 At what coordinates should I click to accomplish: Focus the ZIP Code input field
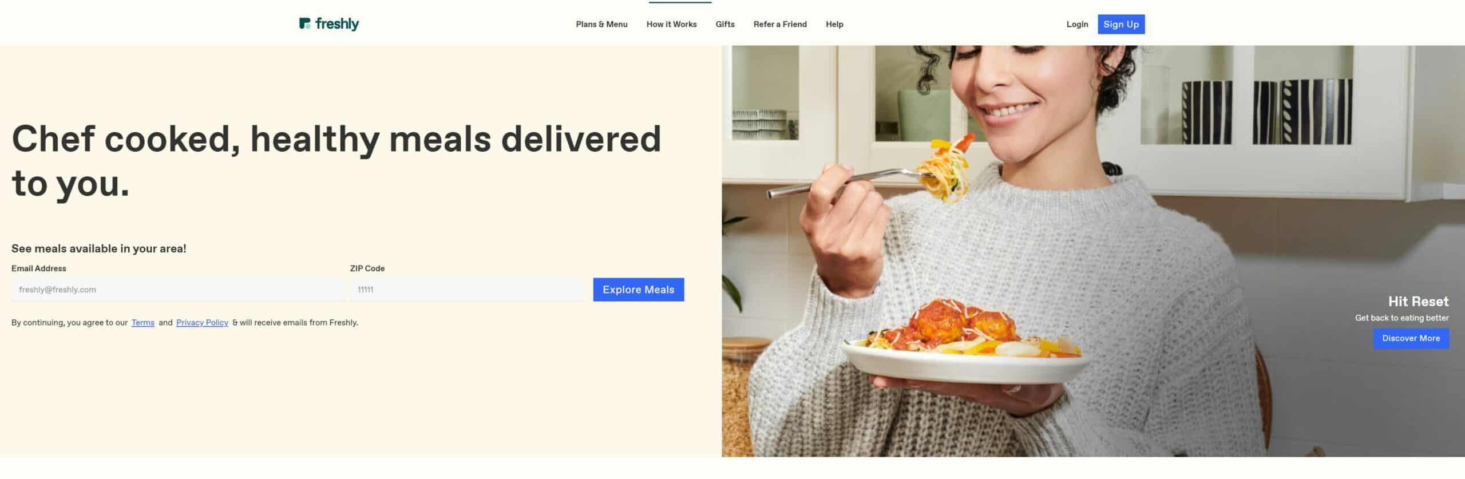[467, 290]
